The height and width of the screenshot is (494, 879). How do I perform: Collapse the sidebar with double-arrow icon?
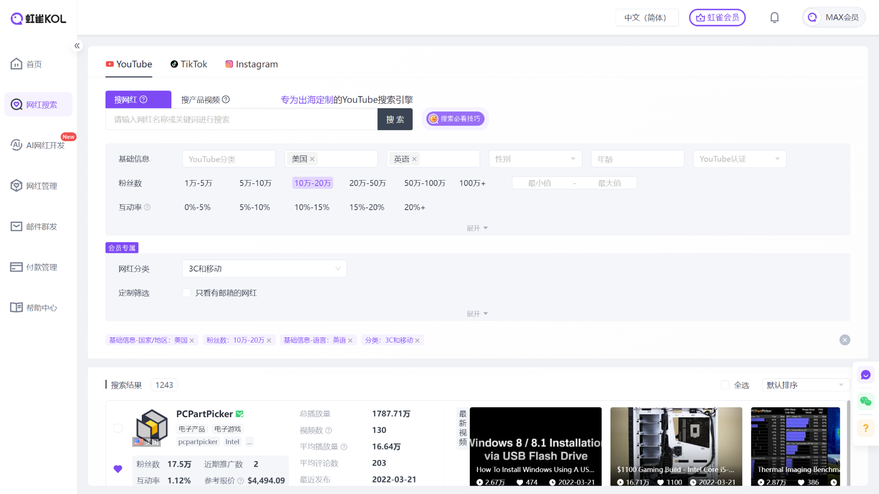(77, 46)
